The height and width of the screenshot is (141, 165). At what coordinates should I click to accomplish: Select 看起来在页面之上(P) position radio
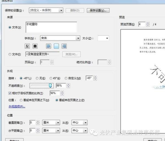point(57,100)
